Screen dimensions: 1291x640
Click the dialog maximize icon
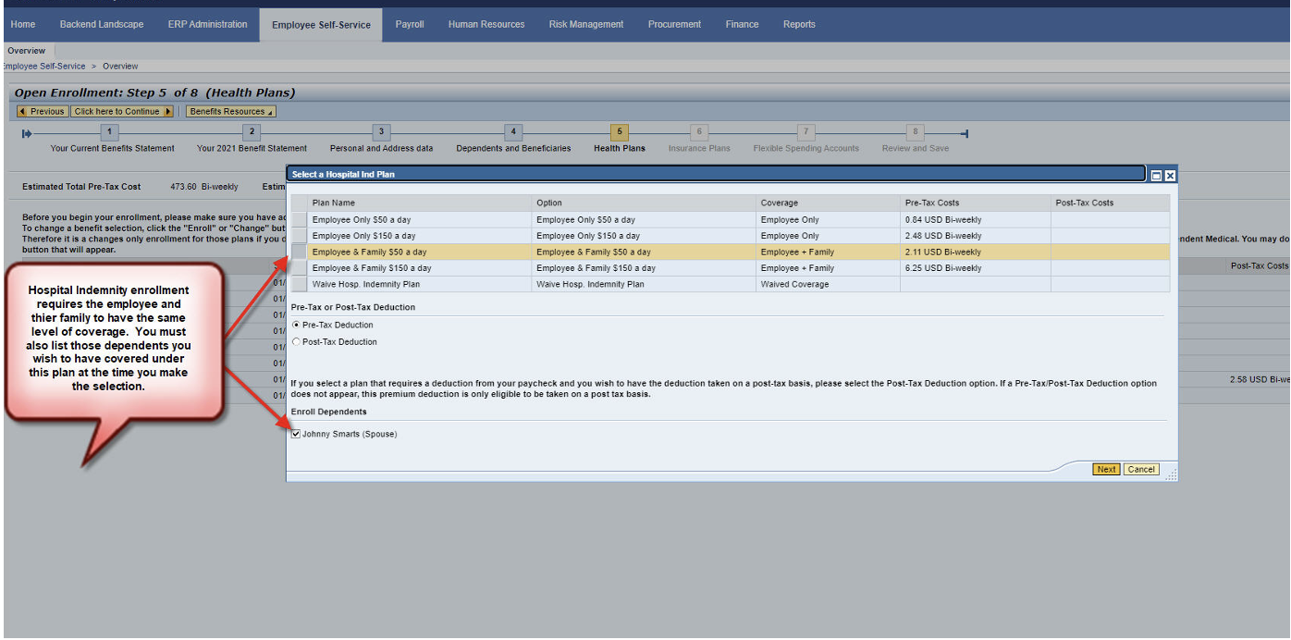tap(1156, 175)
